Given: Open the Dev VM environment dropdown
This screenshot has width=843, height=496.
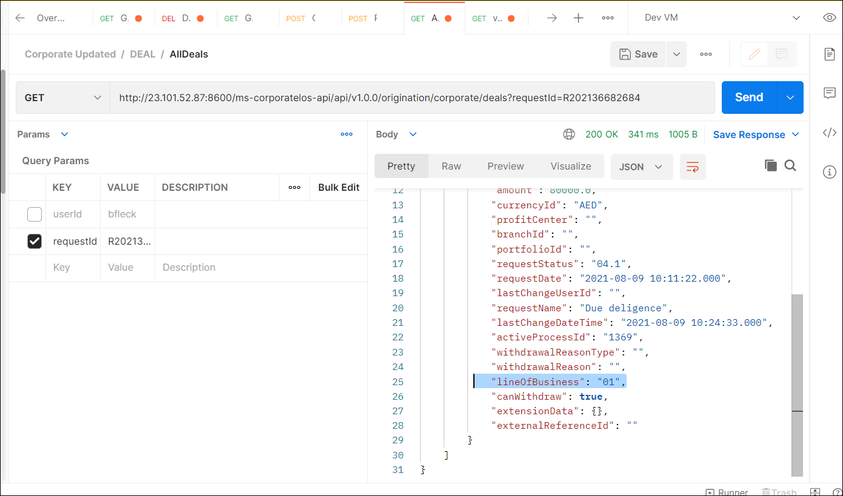Looking at the screenshot, I should tap(723, 18).
